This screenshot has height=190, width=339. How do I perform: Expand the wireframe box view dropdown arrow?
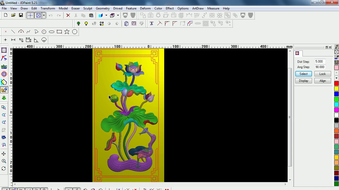[118, 15]
